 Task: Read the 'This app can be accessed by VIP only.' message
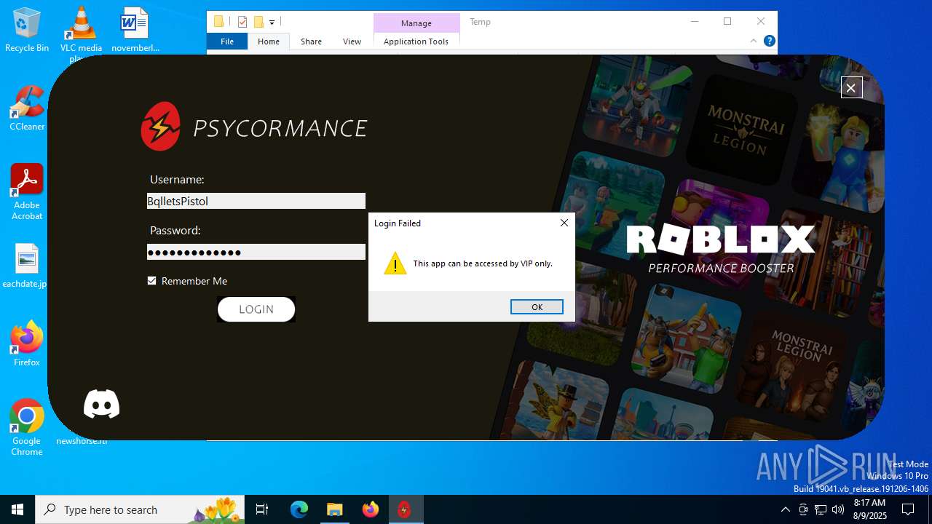[x=483, y=263]
